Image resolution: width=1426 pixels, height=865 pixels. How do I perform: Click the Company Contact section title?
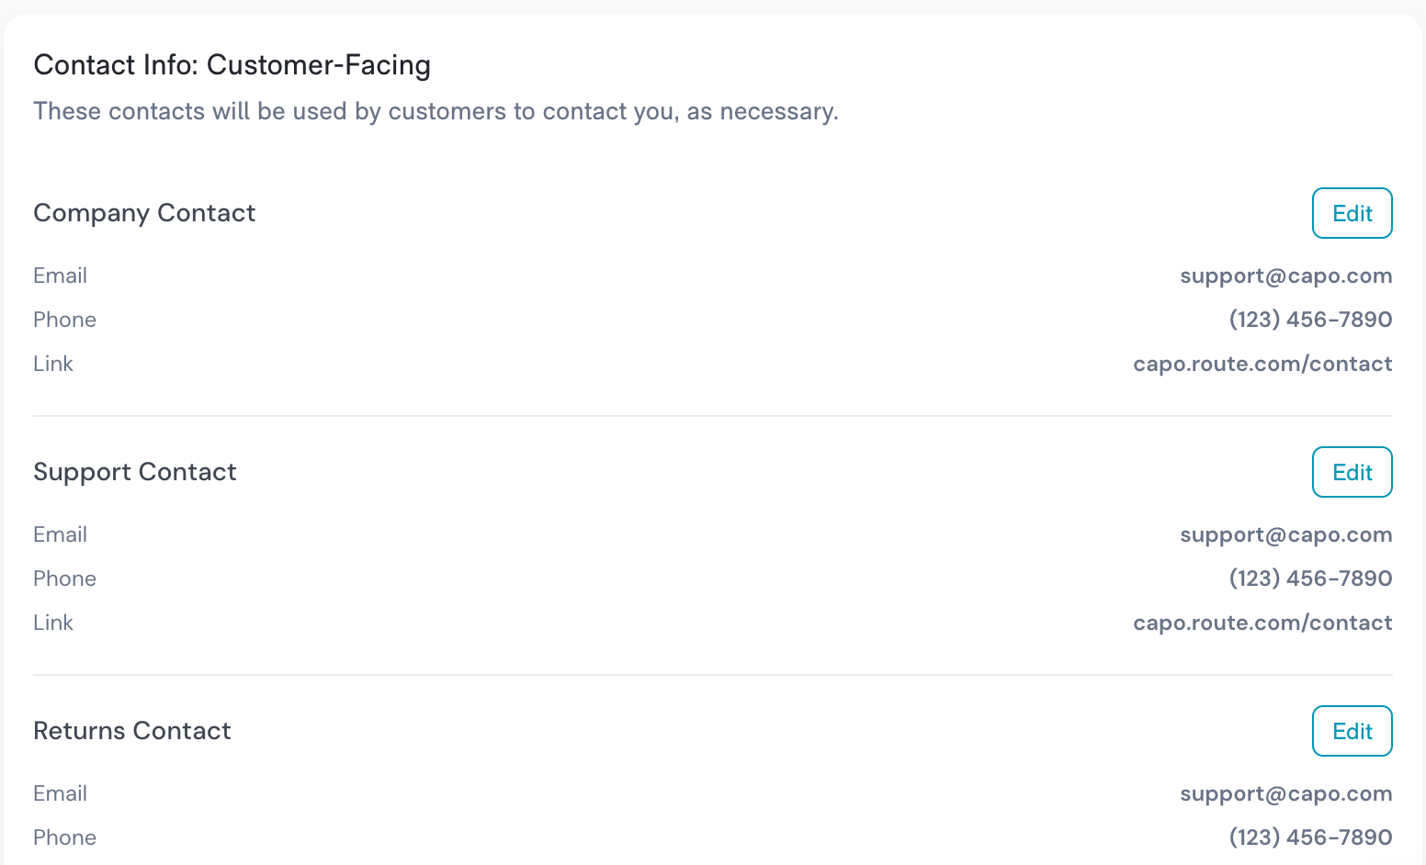(144, 214)
